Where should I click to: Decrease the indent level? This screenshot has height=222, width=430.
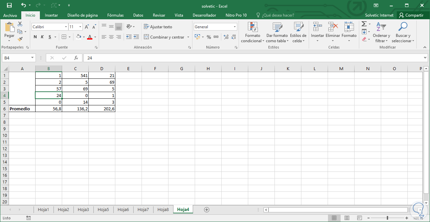click(x=129, y=37)
